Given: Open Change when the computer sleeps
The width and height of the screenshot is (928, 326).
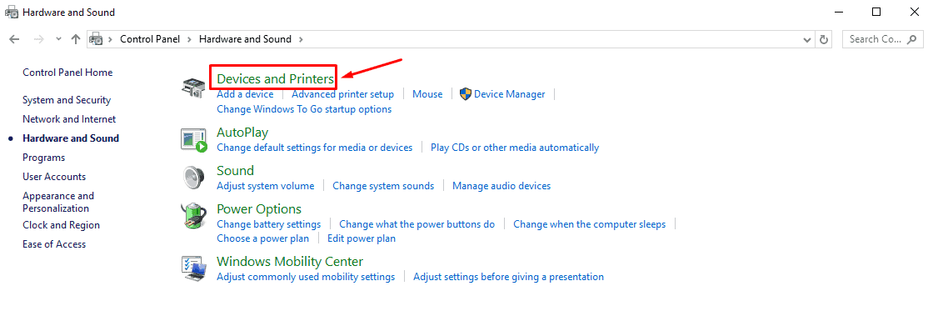Looking at the screenshot, I should 590,224.
